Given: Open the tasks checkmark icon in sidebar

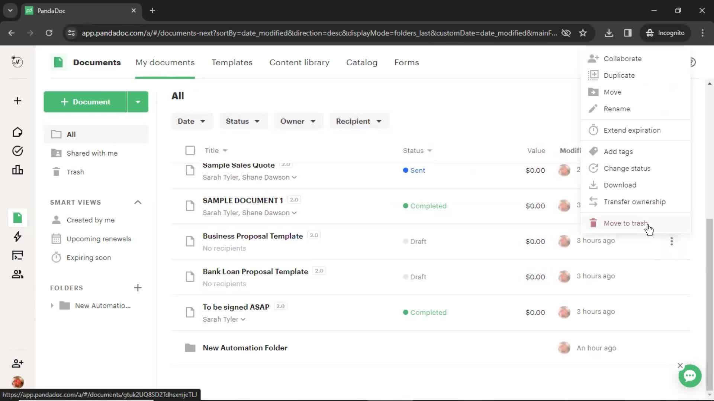Looking at the screenshot, I should tap(17, 151).
